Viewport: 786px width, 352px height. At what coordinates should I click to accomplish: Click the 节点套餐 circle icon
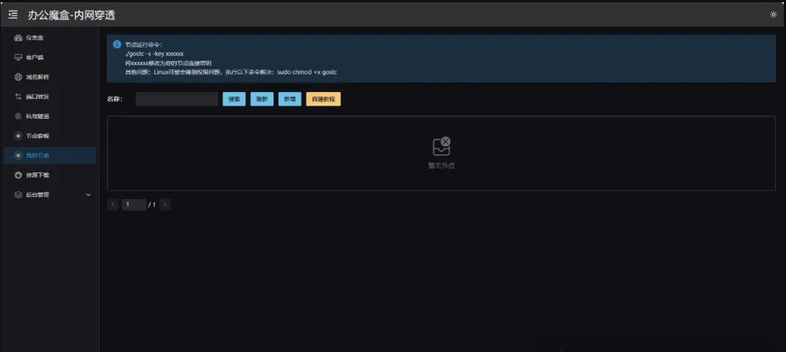[x=19, y=135]
